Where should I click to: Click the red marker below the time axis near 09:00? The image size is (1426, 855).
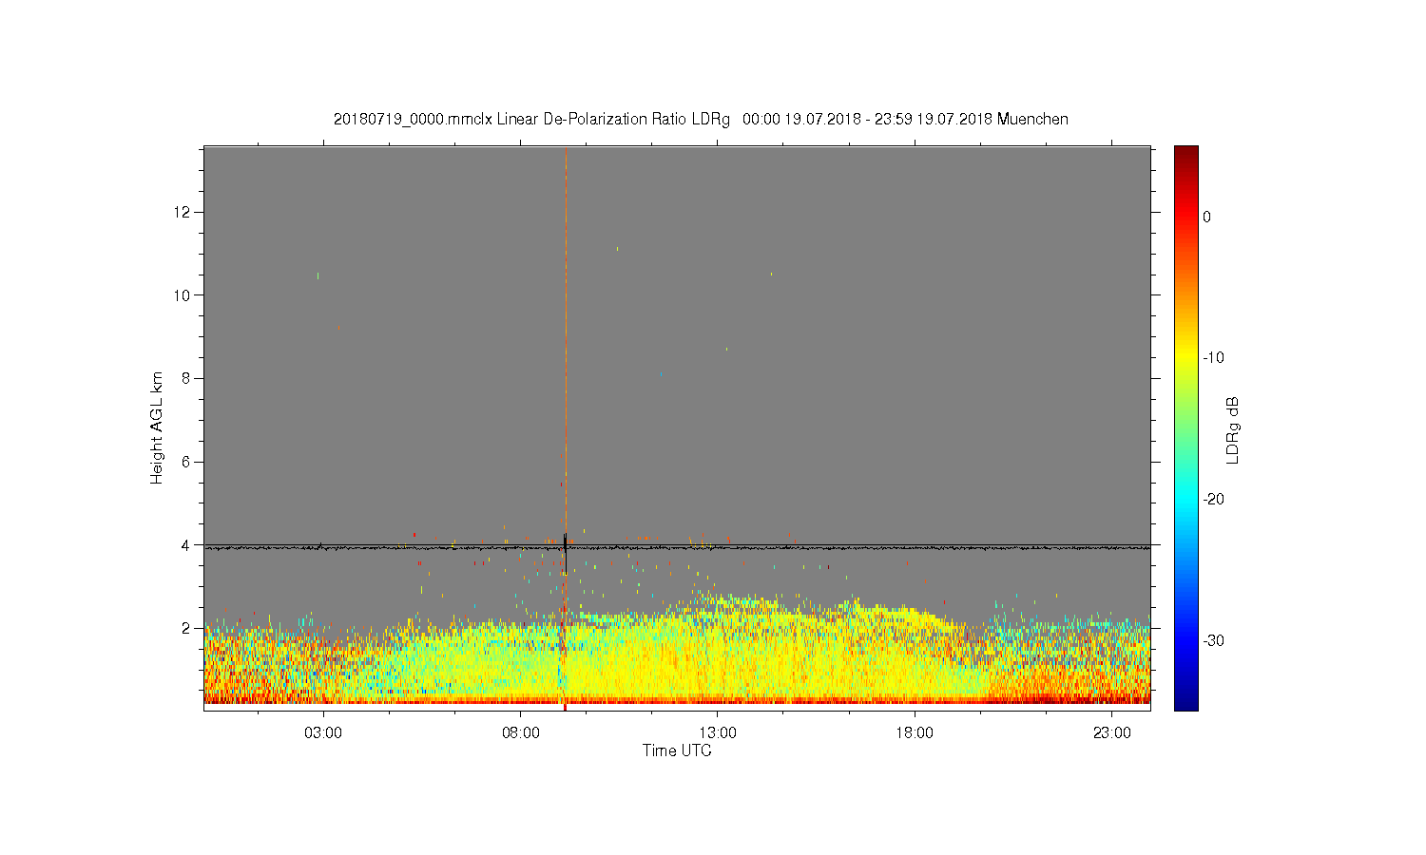pyautogui.click(x=565, y=708)
